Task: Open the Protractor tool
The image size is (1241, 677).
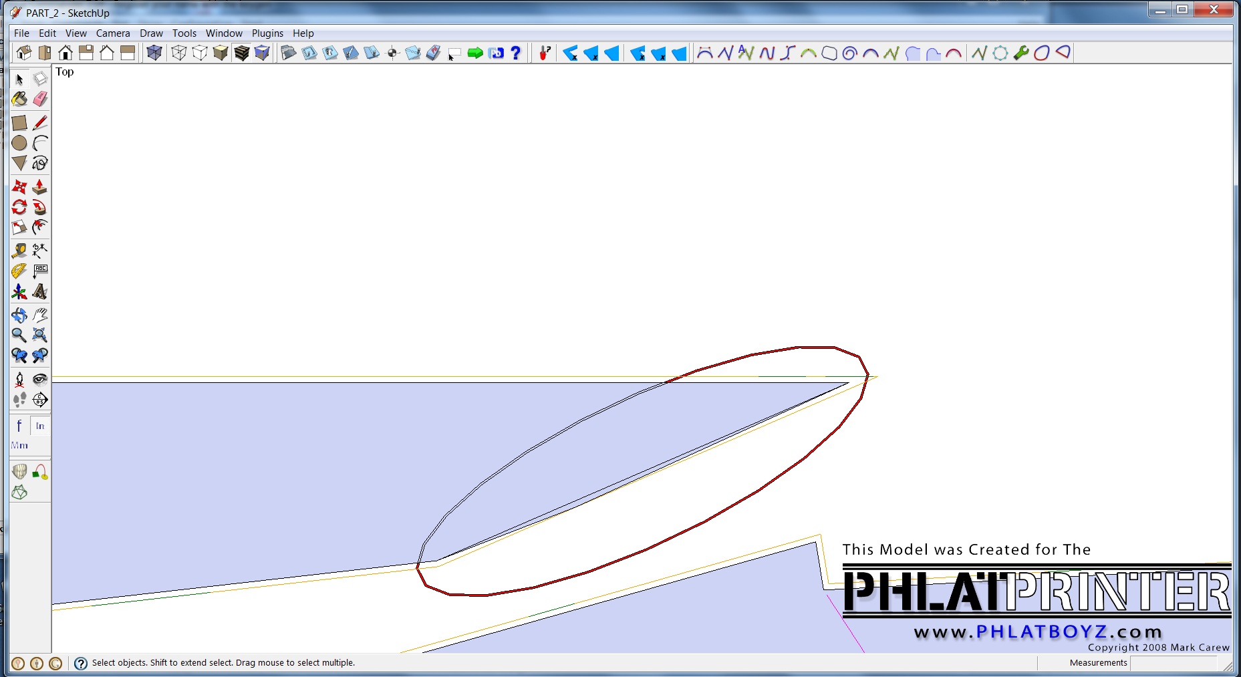Action: point(19,271)
